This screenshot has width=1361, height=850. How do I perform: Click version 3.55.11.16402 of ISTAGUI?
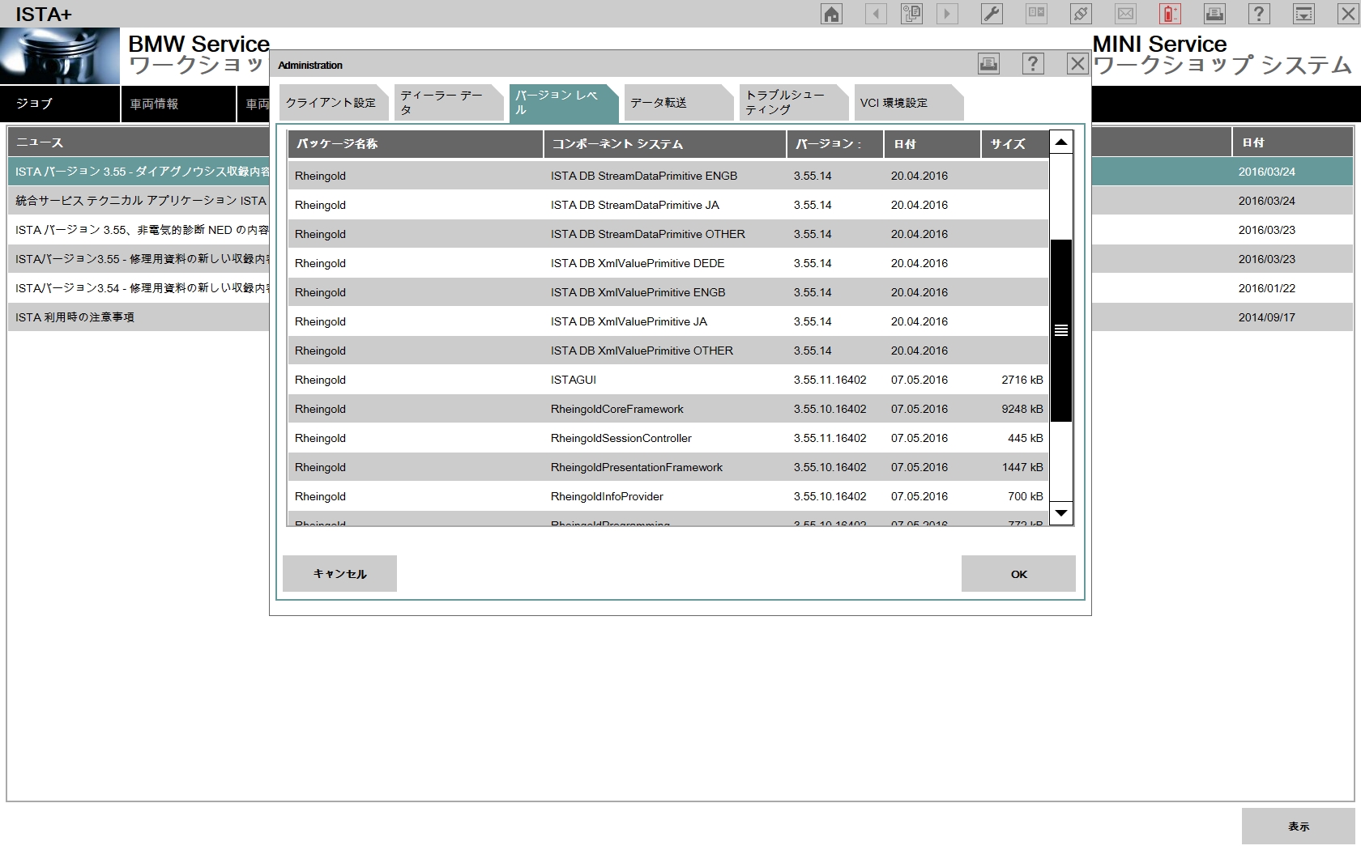(x=830, y=380)
